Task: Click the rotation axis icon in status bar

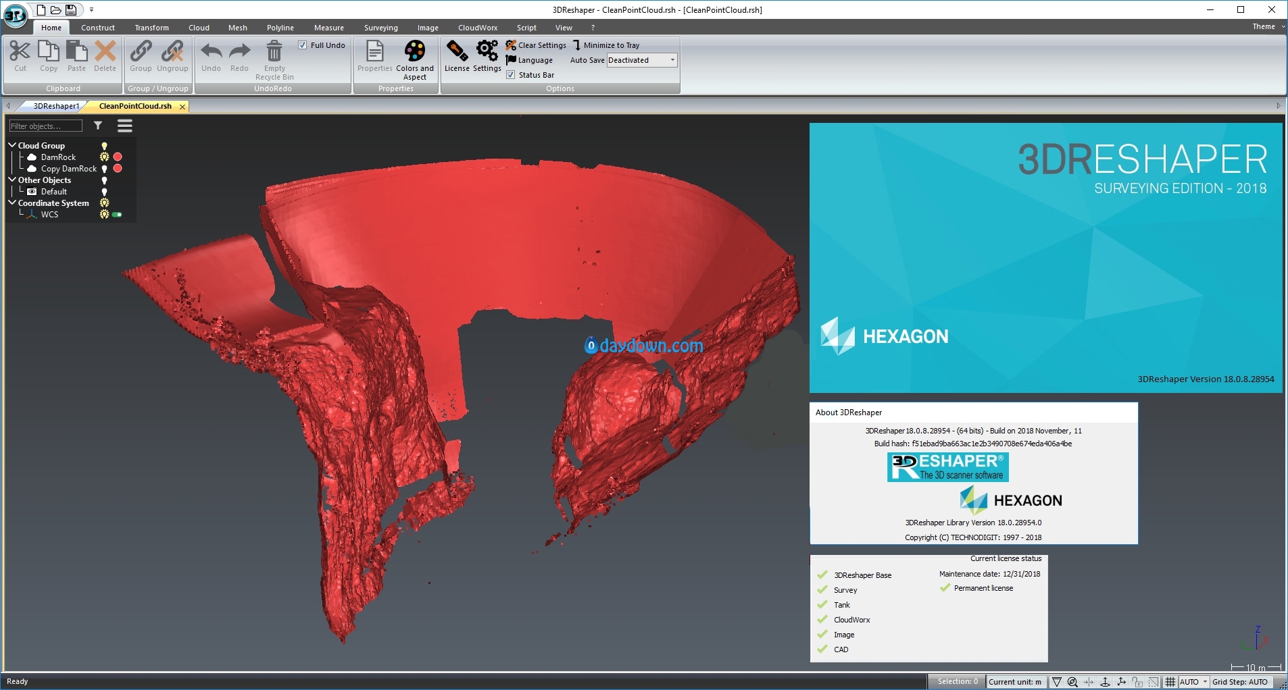Action: [x=1106, y=682]
